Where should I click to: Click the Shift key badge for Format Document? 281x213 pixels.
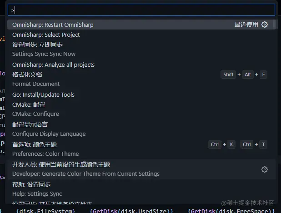coord(228,74)
